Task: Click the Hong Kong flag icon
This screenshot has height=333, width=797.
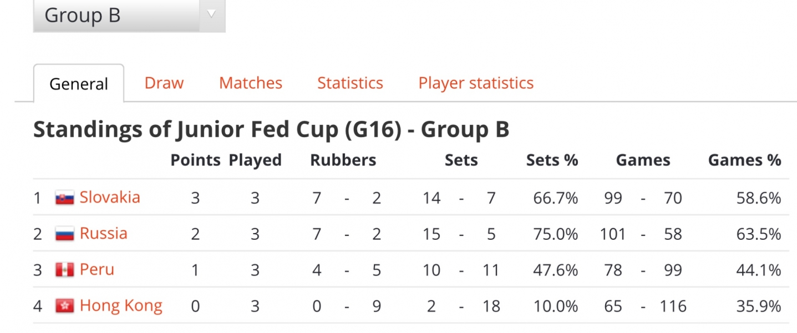Action: (64, 306)
